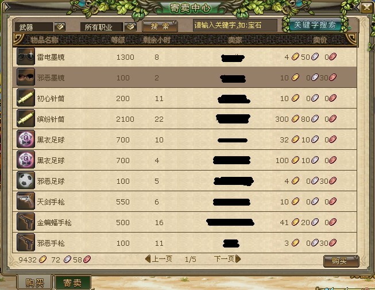Screen dimensions: 375x290
Task: Click the 天剑手枪 pistol icon
Action: [x=26, y=201]
